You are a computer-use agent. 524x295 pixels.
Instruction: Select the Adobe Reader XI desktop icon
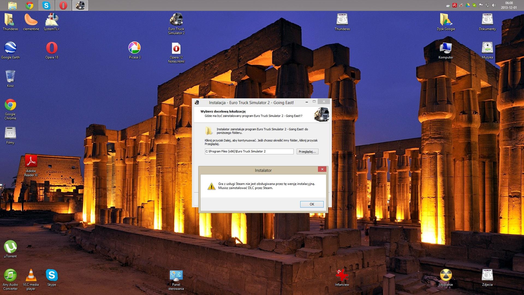31,166
